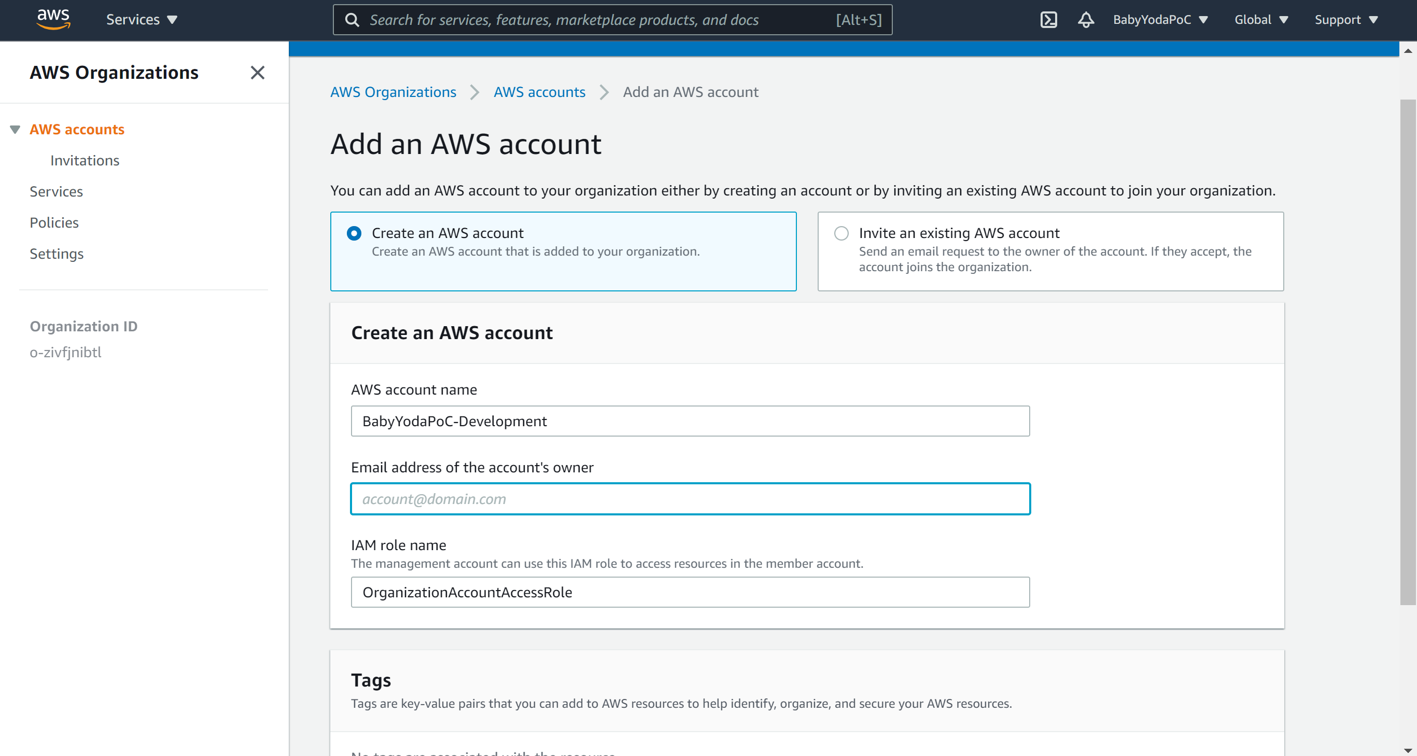Screen dimensions: 1417x756
Task: Close the AWS Organizations sidebar
Action: point(258,73)
